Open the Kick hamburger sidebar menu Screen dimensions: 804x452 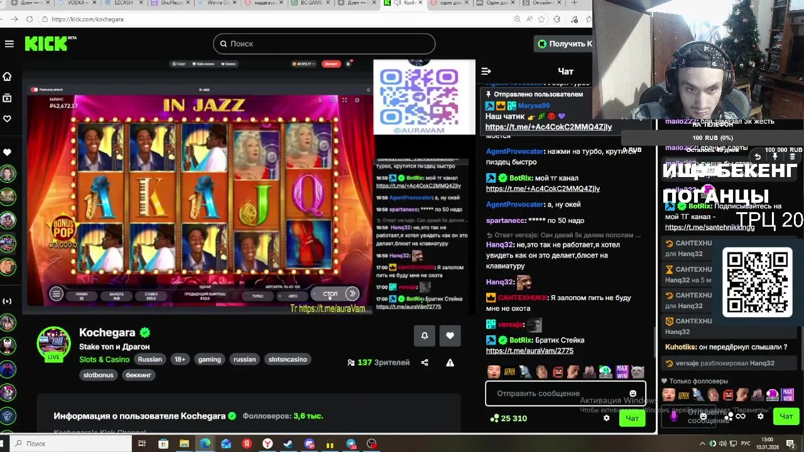tap(9, 44)
